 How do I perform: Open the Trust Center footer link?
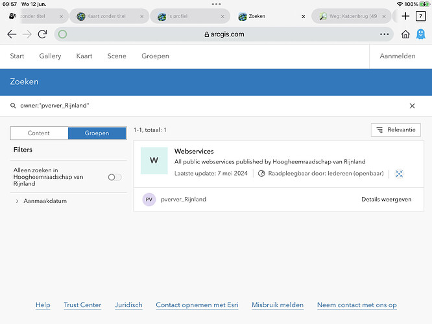(x=82, y=305)
